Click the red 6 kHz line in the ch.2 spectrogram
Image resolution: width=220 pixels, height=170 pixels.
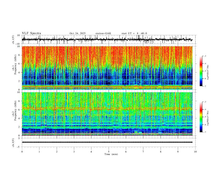107,109
